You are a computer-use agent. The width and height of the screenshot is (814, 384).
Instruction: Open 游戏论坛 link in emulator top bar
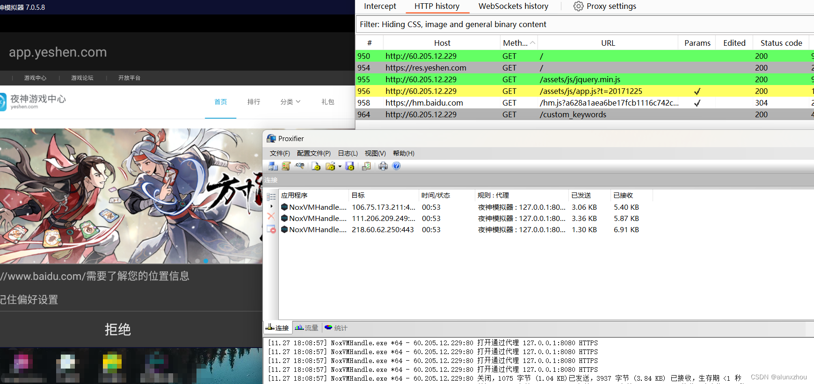tap(82, 78)
